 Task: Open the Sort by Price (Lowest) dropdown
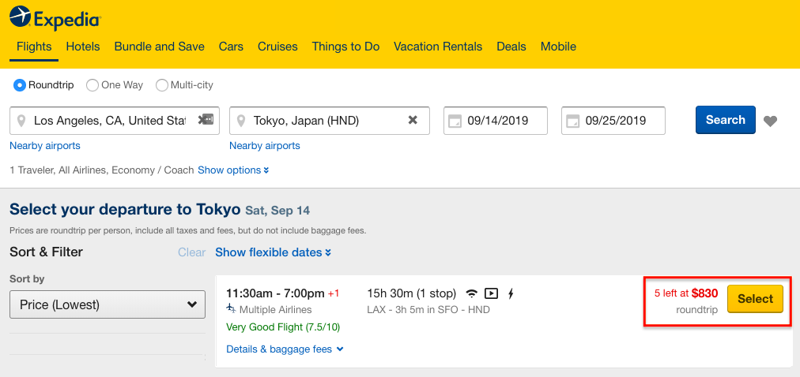click(108, 304)
